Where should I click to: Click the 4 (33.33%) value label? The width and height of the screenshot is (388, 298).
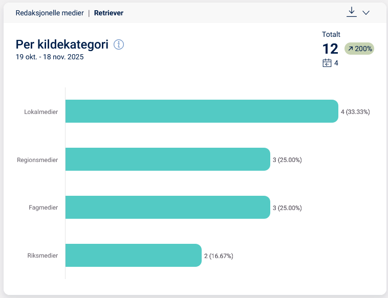tap(355, 112)
